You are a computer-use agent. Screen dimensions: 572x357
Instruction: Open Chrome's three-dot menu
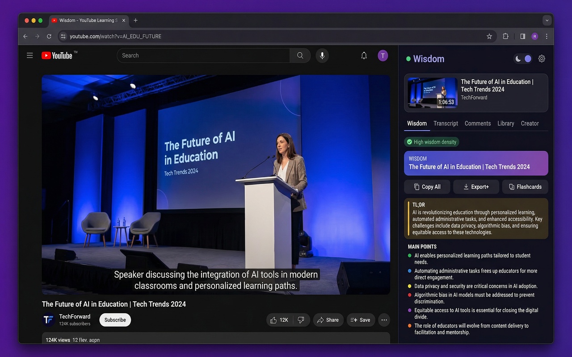click(x=546, y=36)
